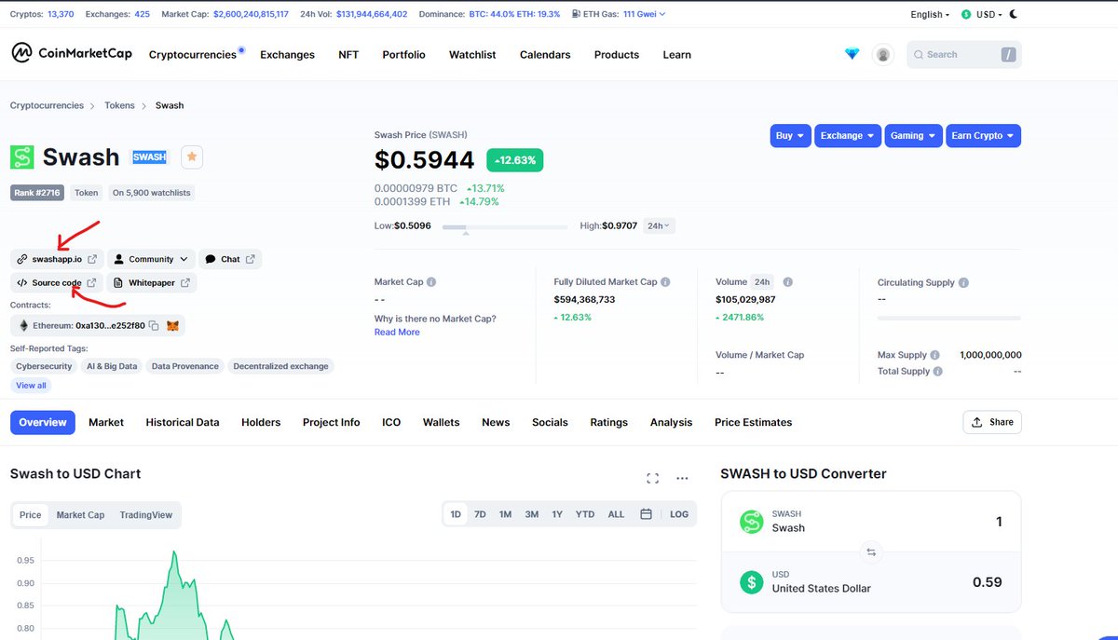Edit SWASH amount in converter
This screenshot has height=640, width=1118.
point(999,522)
